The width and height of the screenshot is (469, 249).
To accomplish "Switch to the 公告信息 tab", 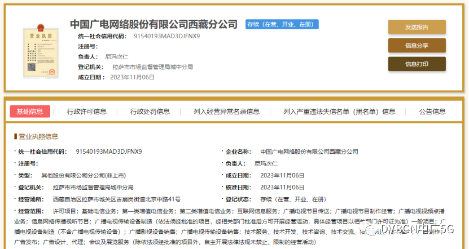I will pos(432,112).
